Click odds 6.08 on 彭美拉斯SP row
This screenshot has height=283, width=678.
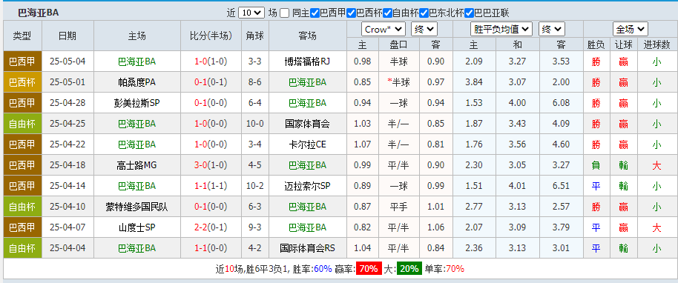562,103
